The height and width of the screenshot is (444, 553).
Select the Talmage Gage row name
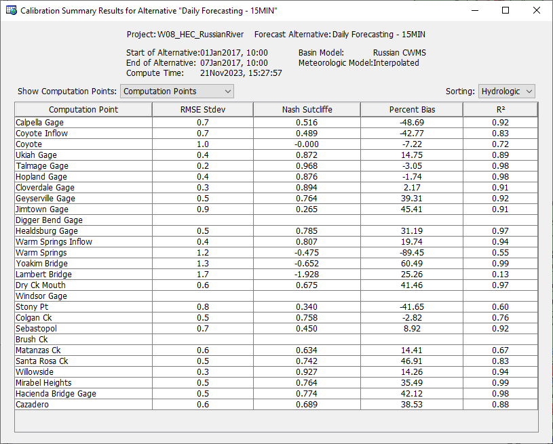click(x=42, y=166)
